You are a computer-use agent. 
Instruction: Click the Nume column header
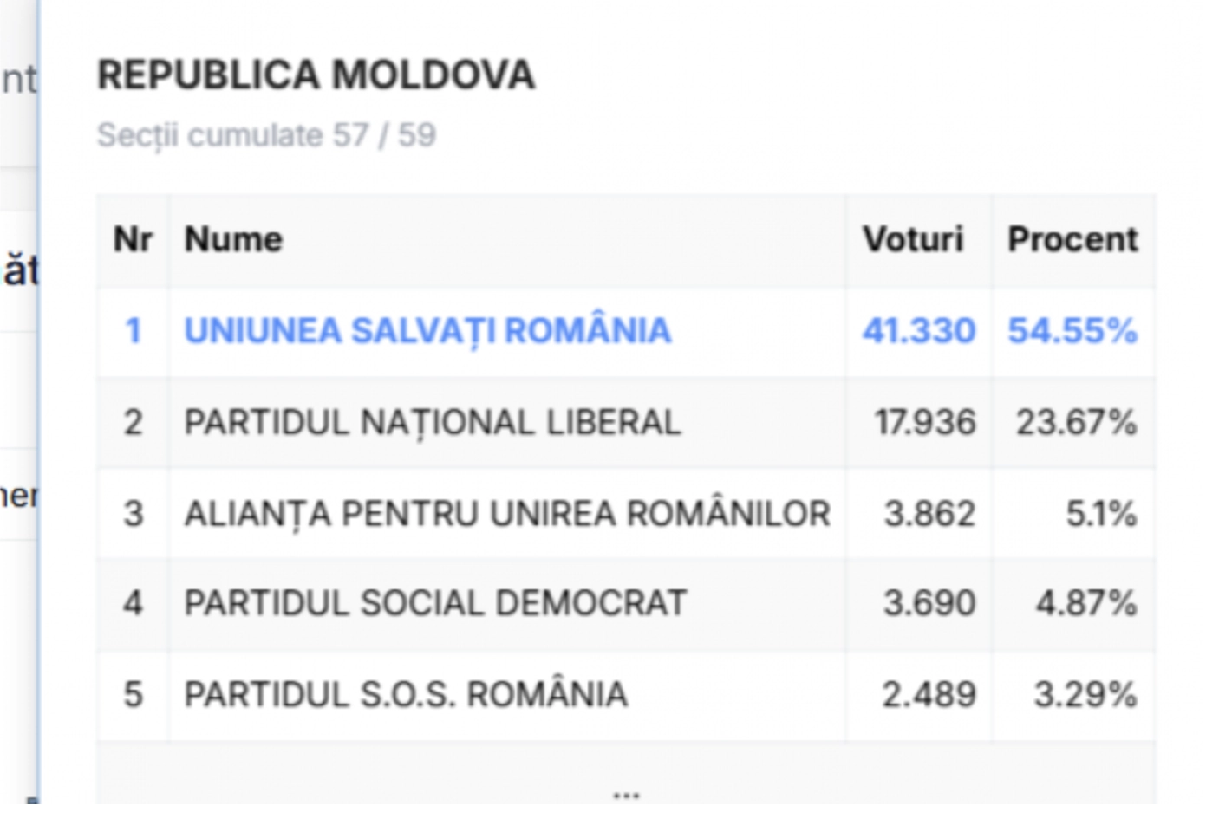[x=232, y=239]
